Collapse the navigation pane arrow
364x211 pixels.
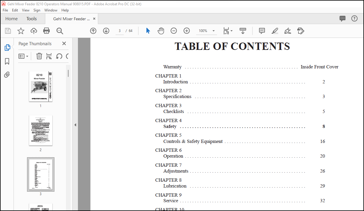tap(75, 125)
